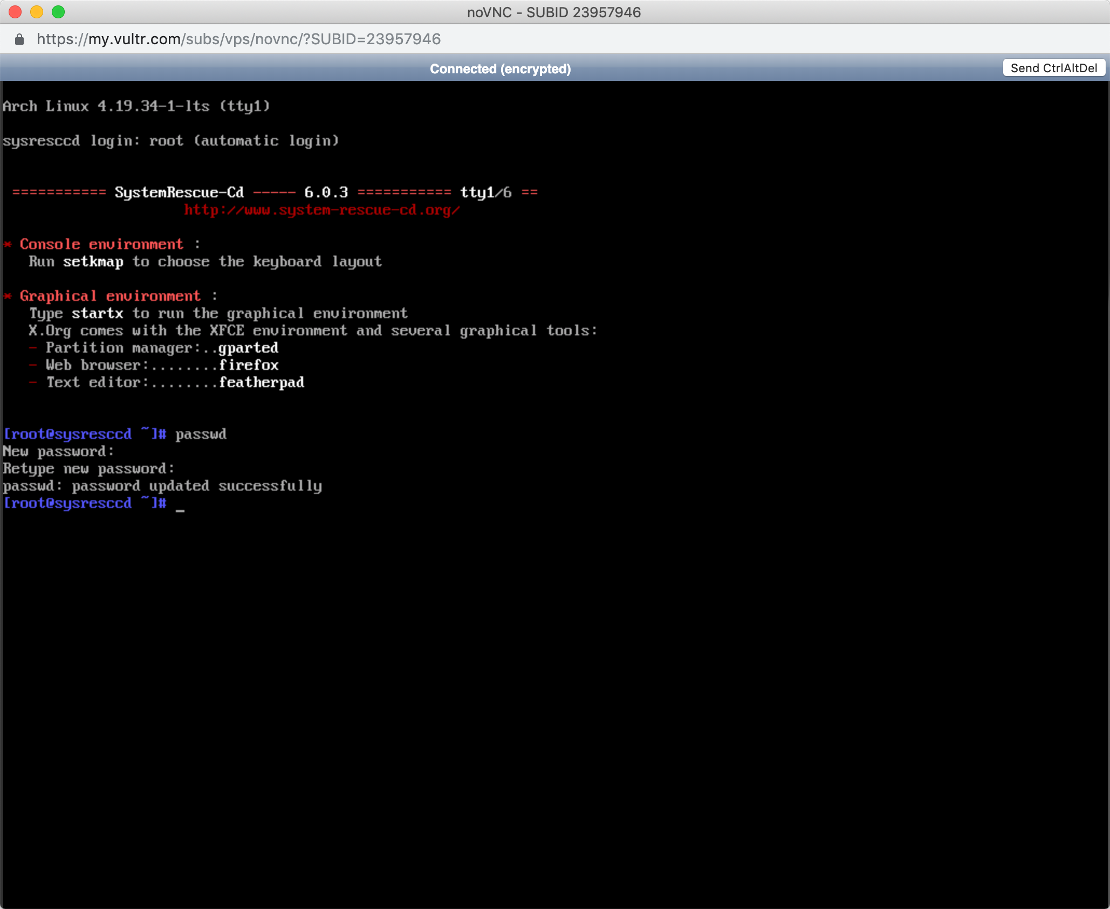Click the 'X.Org comes with the XFCE environment' line
This screenshot has height=909, width=1110.
coord(313,330)
